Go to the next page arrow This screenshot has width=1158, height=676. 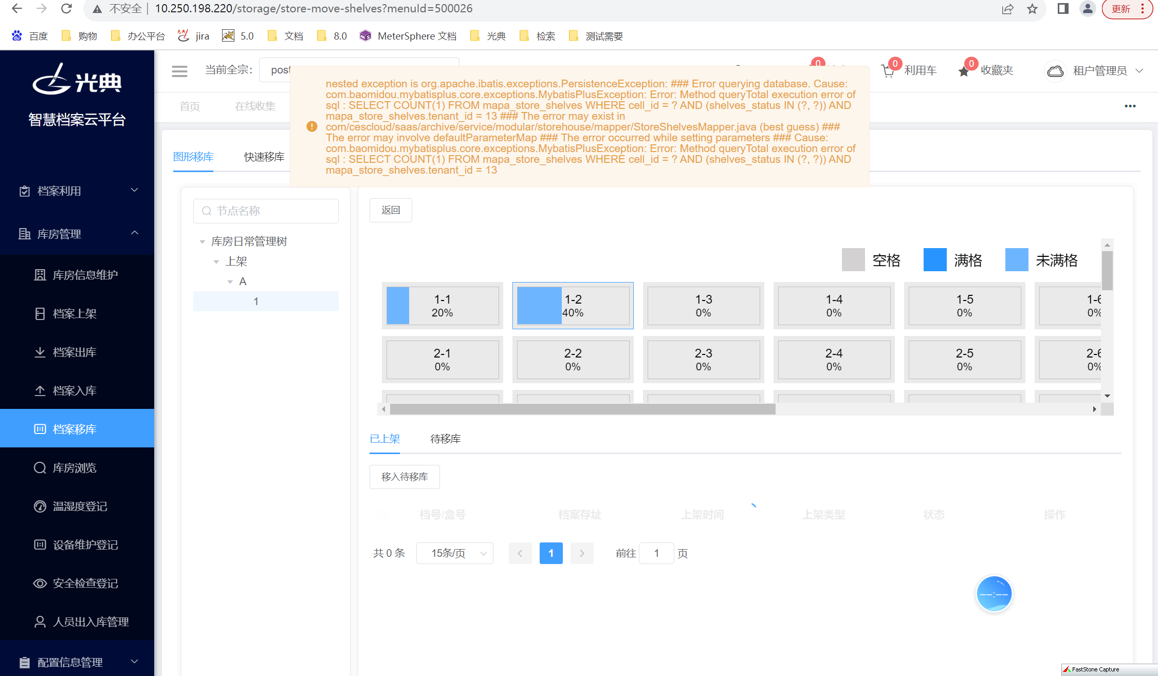tap(582, 553)
